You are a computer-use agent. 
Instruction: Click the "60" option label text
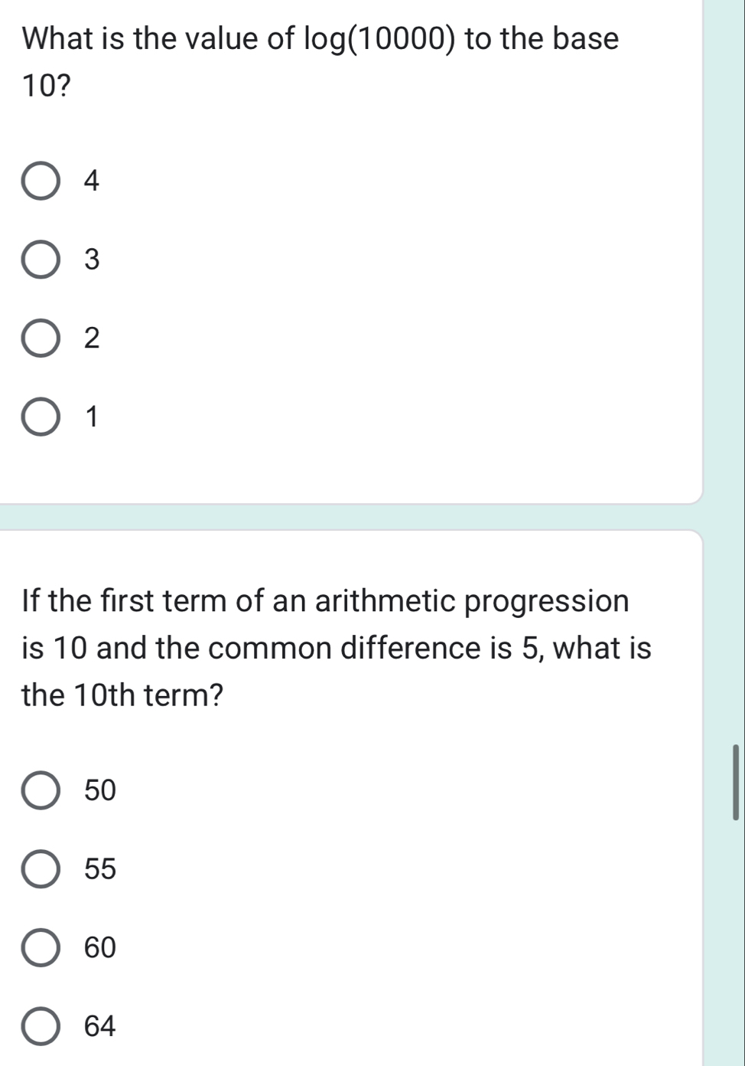pyautogui.click(x=100, y=948)
